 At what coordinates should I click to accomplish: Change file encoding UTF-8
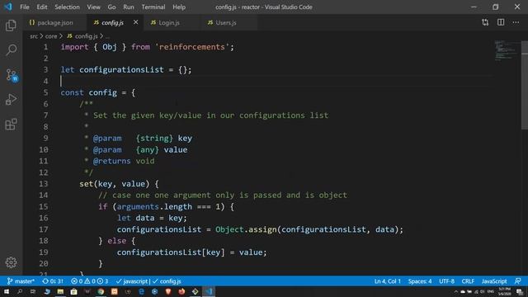[x=446, y=281]
